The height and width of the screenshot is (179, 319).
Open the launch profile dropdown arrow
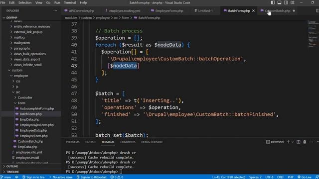coord(293,142)
